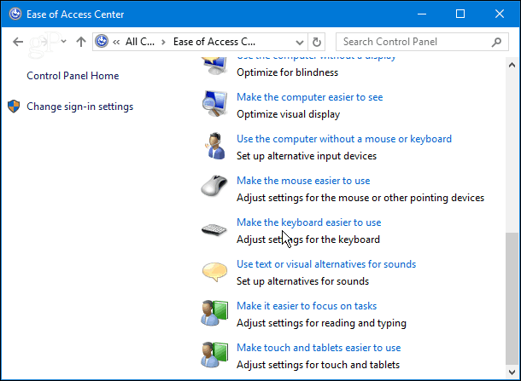The width and height of the screenshot is (521, 381).
Task: Click the 'Set up alternative input devices' text
Action: [307, 156]
